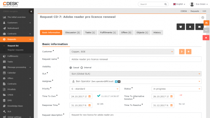Switch to the Basic information tab

point(51,32)
